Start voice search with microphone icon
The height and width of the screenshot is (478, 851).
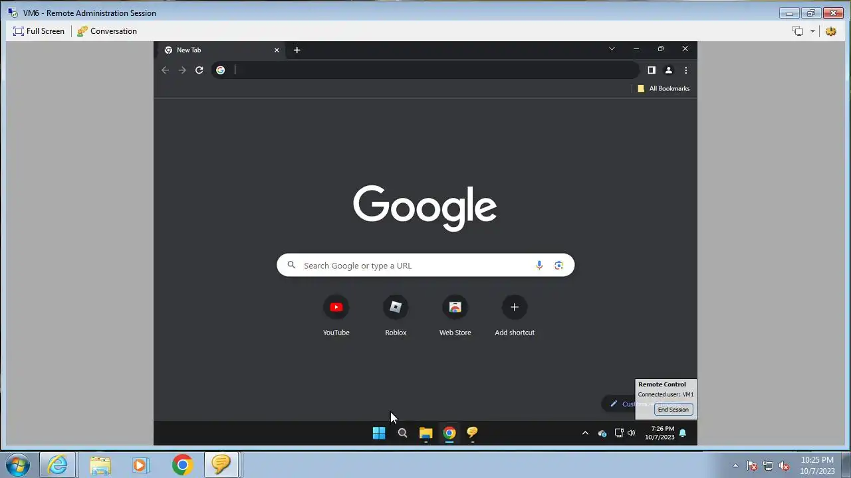(x=539, y=266)
